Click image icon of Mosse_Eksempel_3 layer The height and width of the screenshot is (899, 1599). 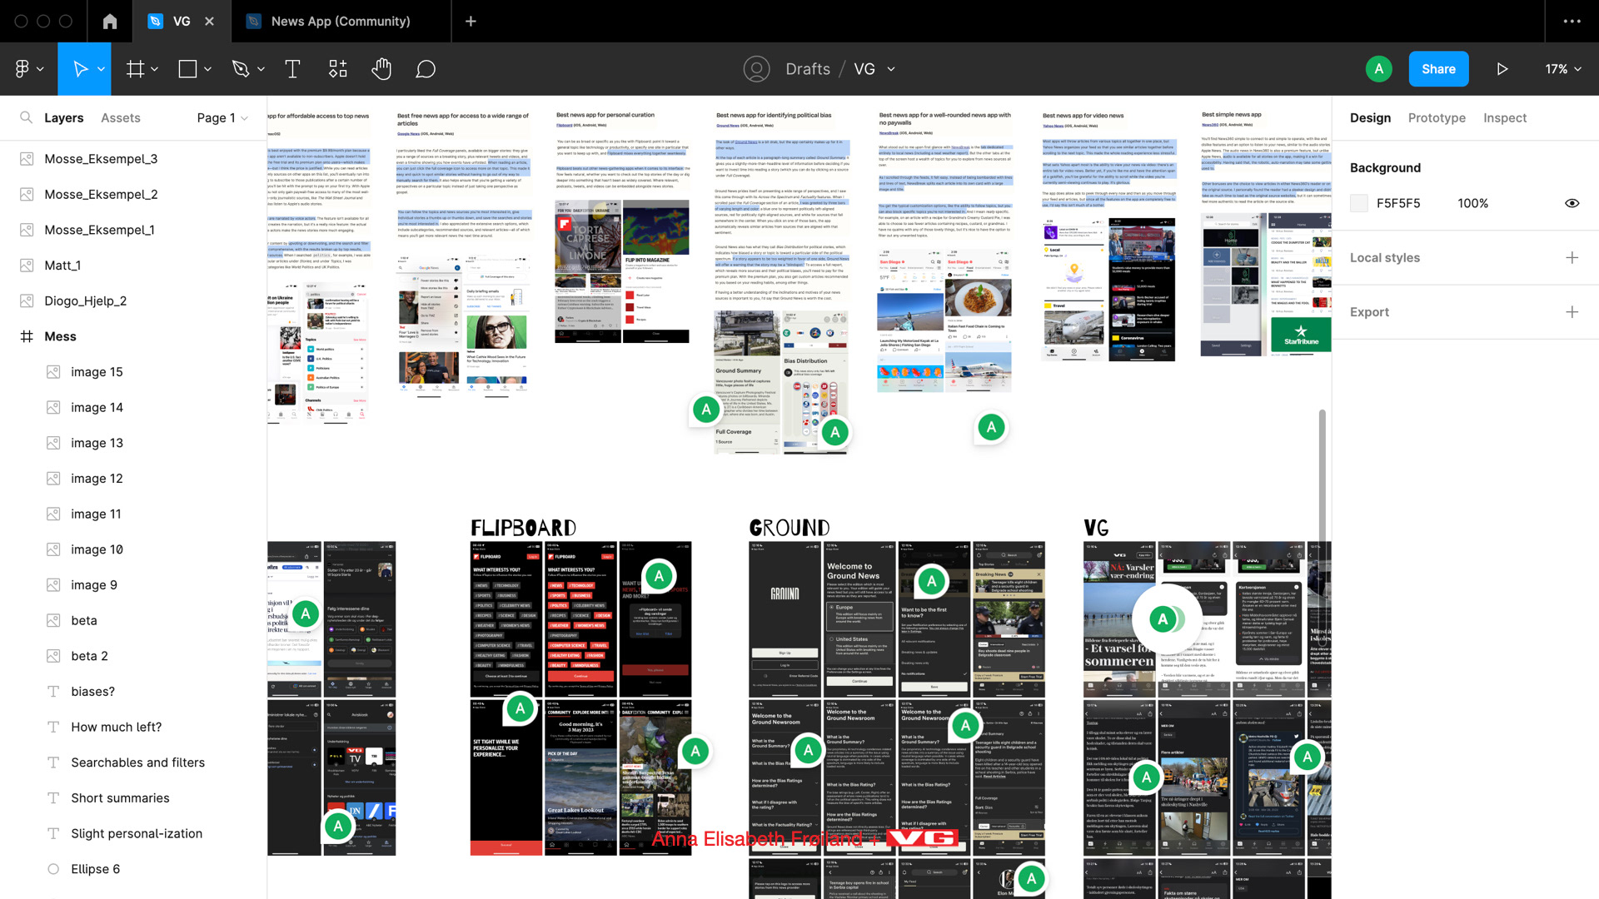27,159
